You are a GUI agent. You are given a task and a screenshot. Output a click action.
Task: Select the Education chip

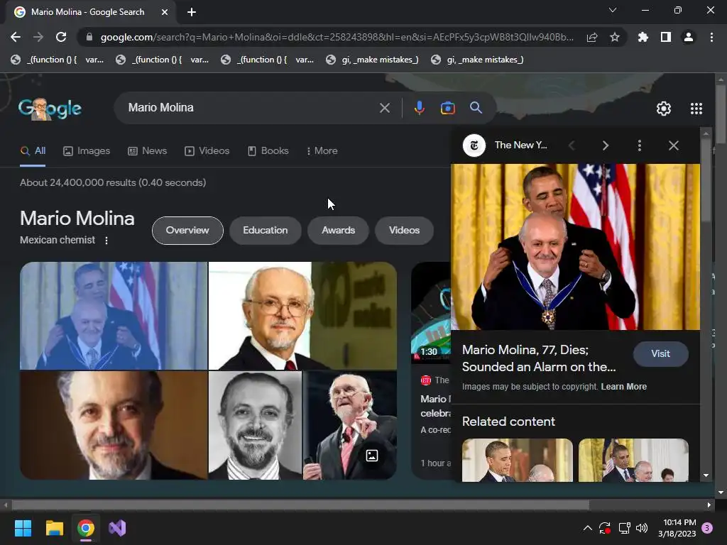click(266, 231)
